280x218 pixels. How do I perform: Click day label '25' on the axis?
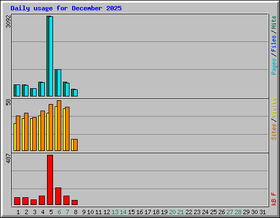(213, 212)
